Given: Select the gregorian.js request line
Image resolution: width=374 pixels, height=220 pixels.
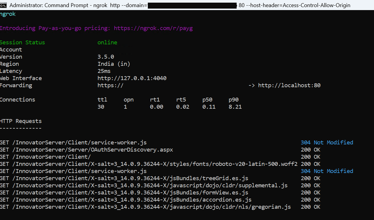Looking at the screenshot, I should click(145, 207).
